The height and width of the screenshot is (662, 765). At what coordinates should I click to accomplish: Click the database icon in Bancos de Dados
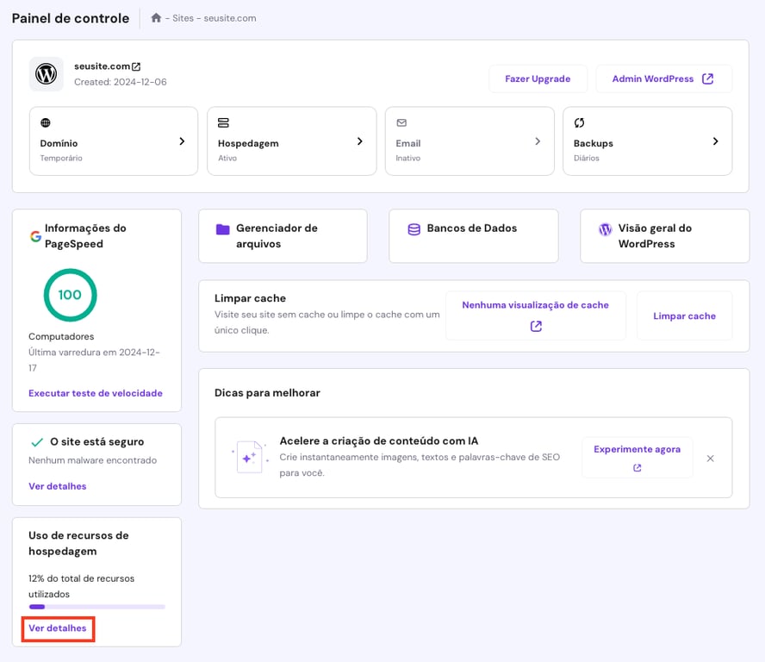pyautogui.click(x=414, y=229)
